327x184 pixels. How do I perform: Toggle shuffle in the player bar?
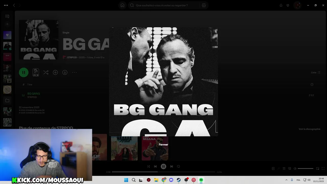pyautogui.click(x=148, y=166)
